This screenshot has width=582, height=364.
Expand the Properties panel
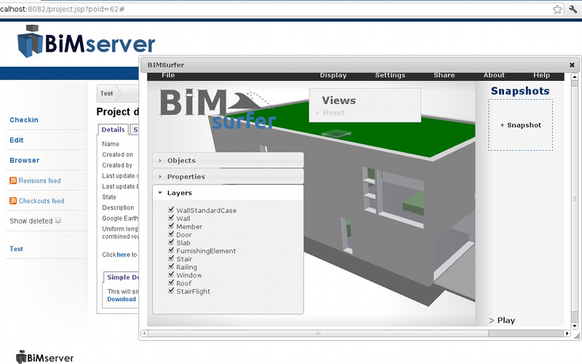click(228, 177)
